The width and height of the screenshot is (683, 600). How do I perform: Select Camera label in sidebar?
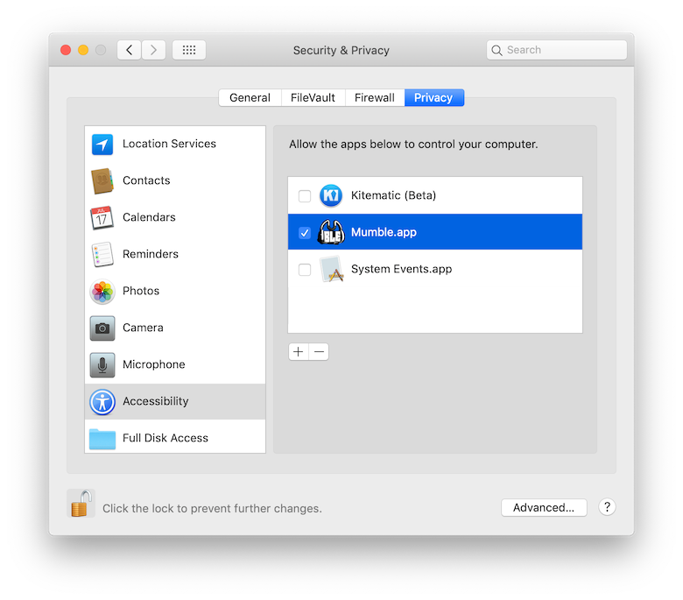[x=143, y=328]
